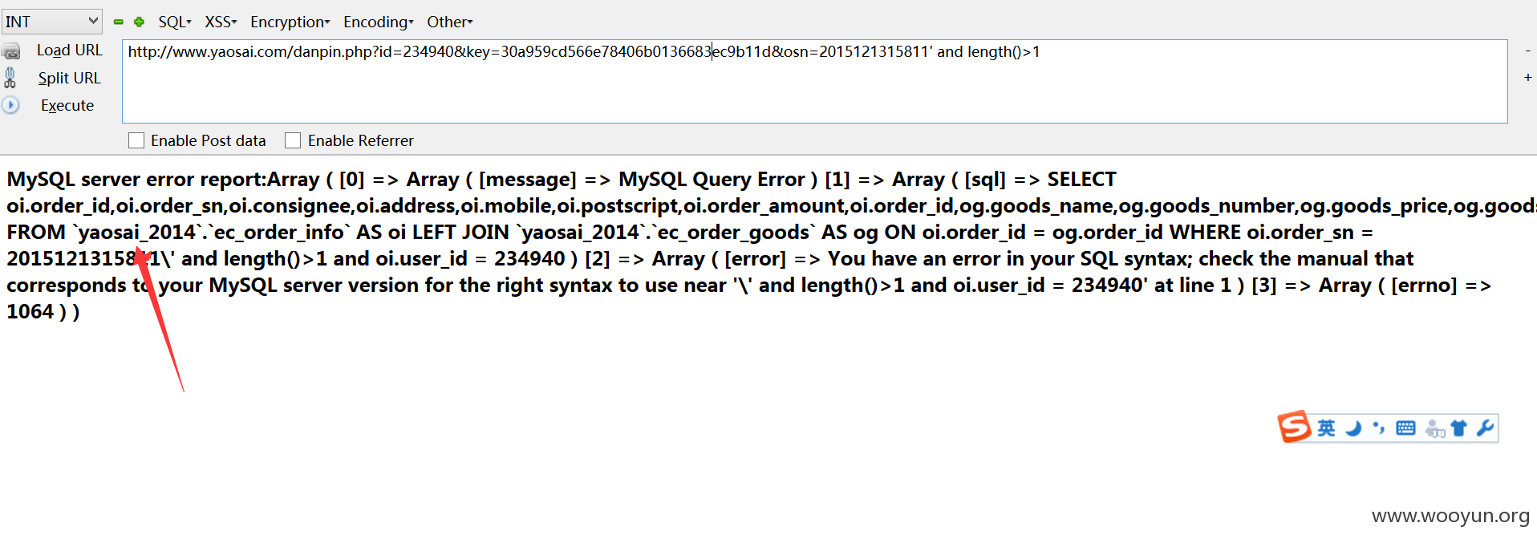Image resolution: width=1537 pixels, height=539 pixels.
Task: Open the INT dropdown selector
Action: click(x=51, y=22)
